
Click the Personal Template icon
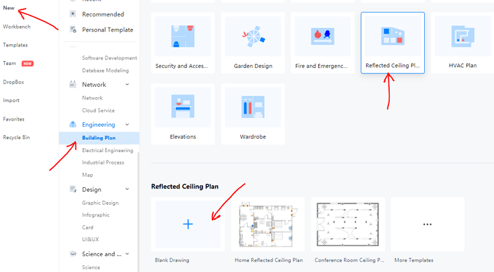73,30
